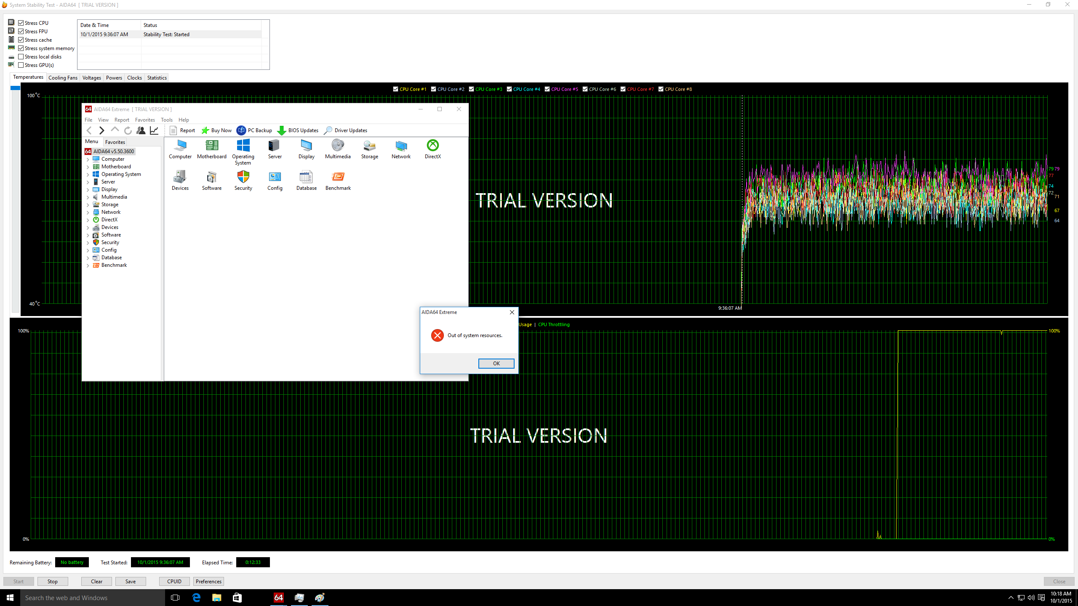
Task: Open the Multimedia category icon
Action: tap(338, 149)
